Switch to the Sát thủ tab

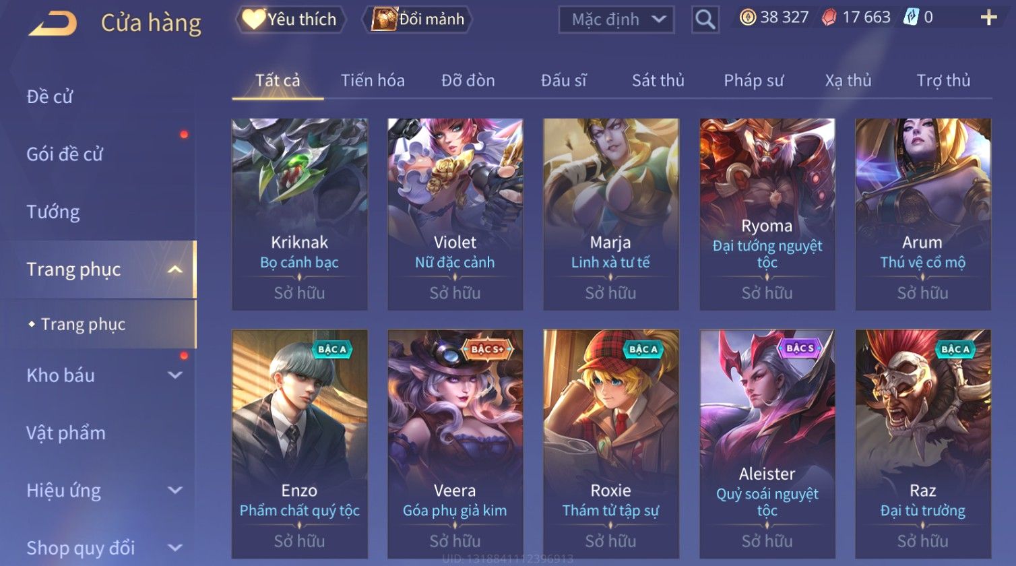658,81
